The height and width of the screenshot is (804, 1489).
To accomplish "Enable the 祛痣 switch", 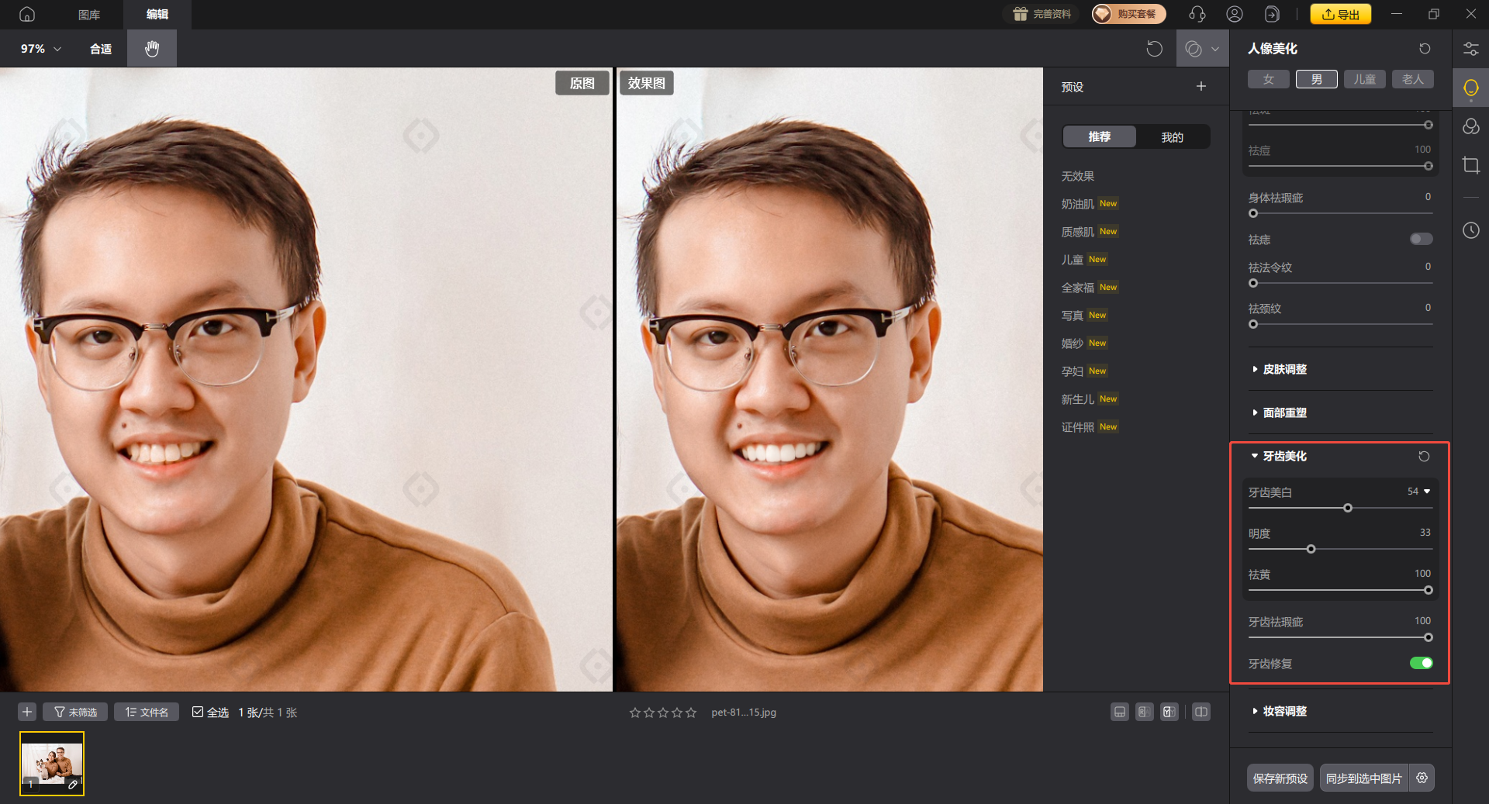I will pyautogui.click(x=1421, y=239).
